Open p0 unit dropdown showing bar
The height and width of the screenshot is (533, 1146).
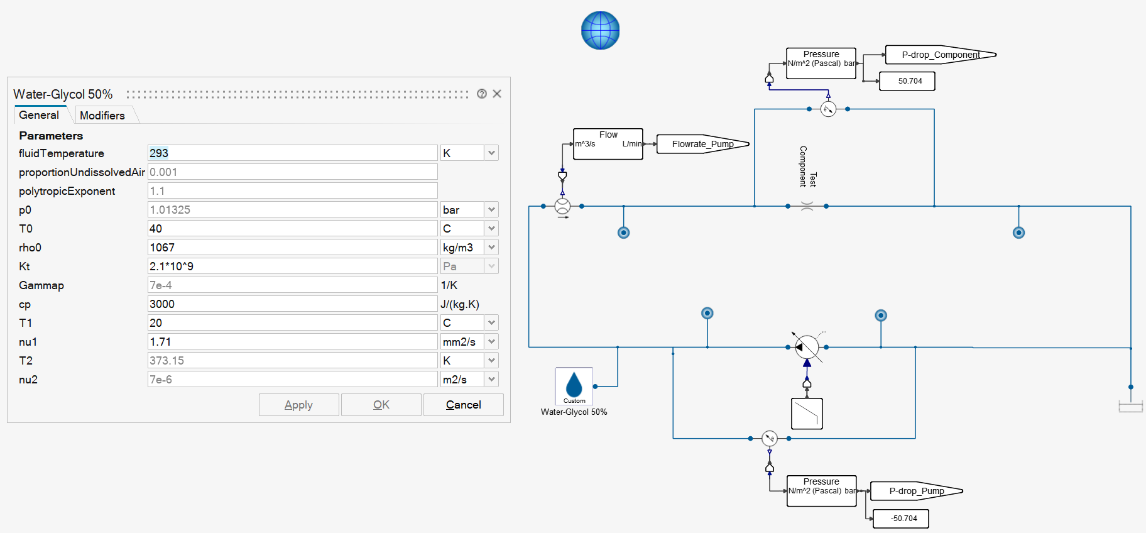pyautogui.click(x=492, y=209)
